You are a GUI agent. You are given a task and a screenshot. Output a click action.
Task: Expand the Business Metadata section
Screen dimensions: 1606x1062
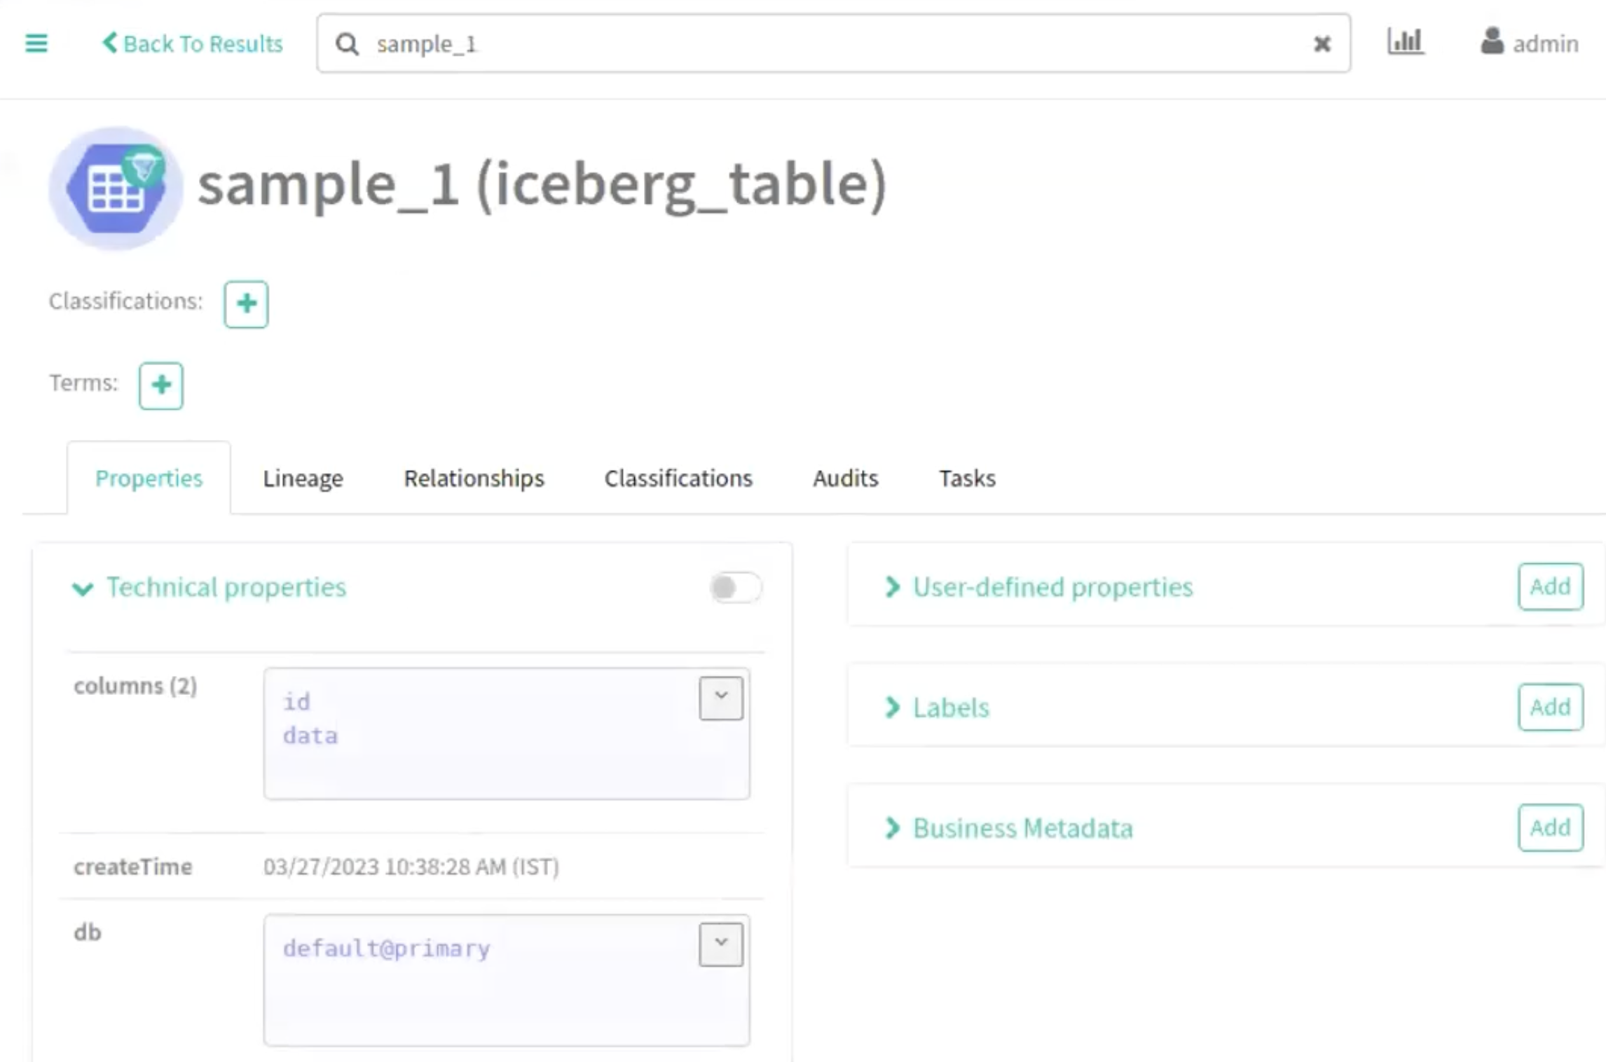click(x=892, y=828)
